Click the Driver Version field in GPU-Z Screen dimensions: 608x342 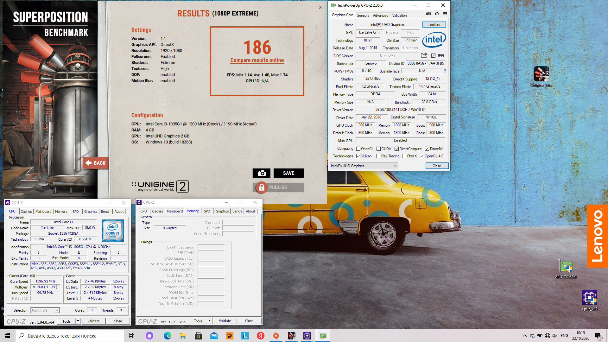[x=400, y=110]
